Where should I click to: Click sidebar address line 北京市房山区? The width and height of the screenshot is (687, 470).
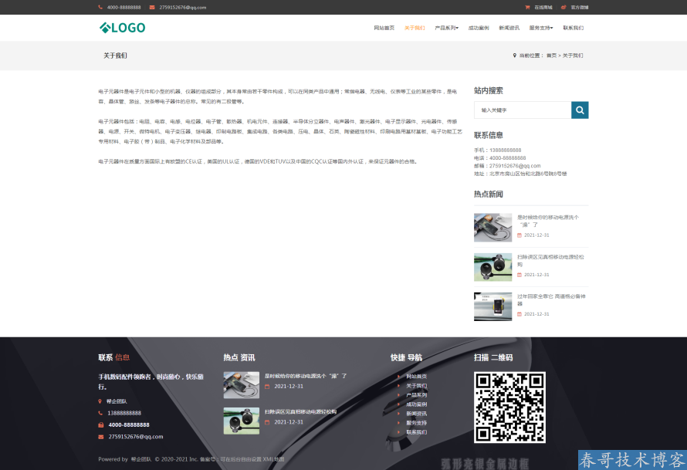[520, 174]
